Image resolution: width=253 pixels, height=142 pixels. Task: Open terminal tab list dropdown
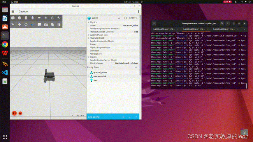coord(245,29)
